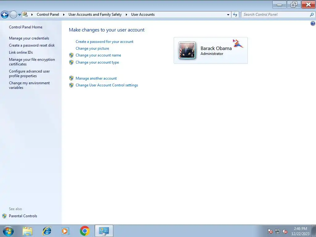The height and width of the screenshot is (237, 316).
Task: Click Manage another account link
Action: pos(96,78)
